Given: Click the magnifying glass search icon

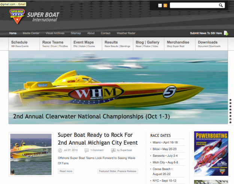Looking at the screenshot, I should pos(221,5).
